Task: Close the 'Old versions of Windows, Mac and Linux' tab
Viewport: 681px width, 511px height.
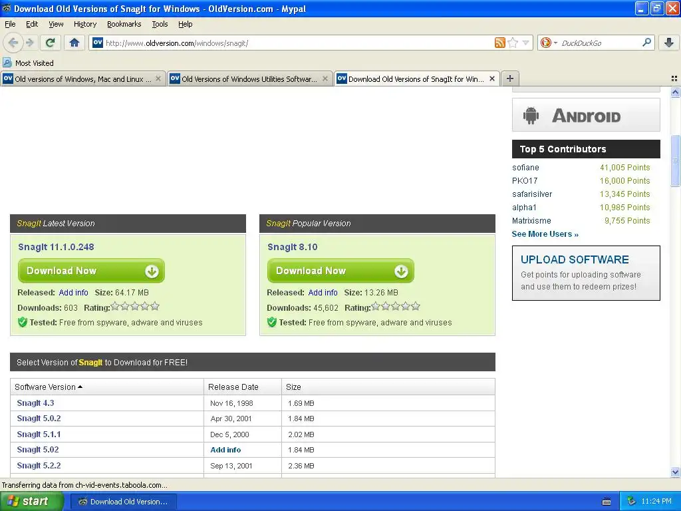Action: 158,79
